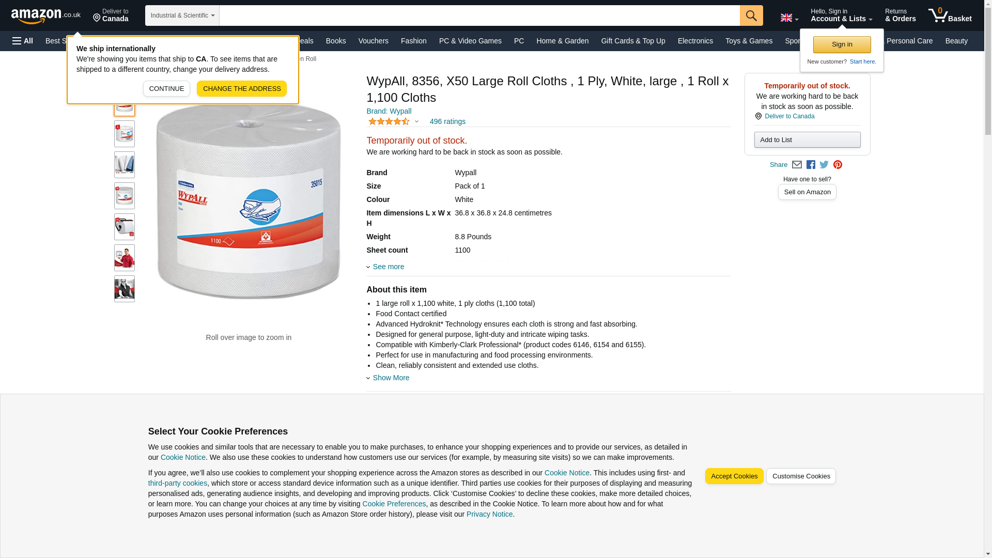Select the man in red shirt thumbnail
This screenshot has height=558, width=992.
pos(125,258)
